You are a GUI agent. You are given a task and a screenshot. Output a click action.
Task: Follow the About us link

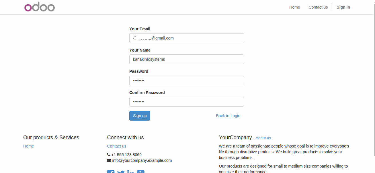click(263, 138)
